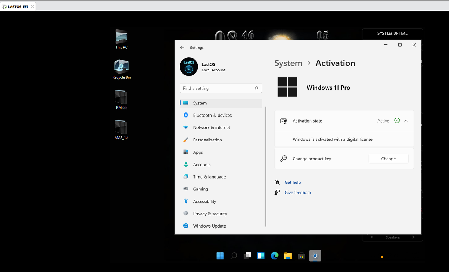This screenshot has height=272, width=449.
Task: Click the next arrow in Speakers widget
Action: click(x=413, y=237)
